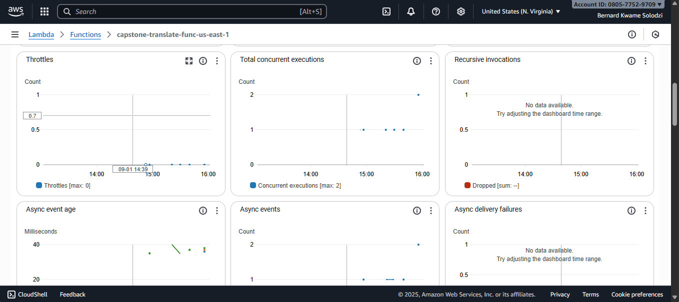
Task: Click the red Dropped legend swatch
Action: pyautogui.click(x=467, y=185)
